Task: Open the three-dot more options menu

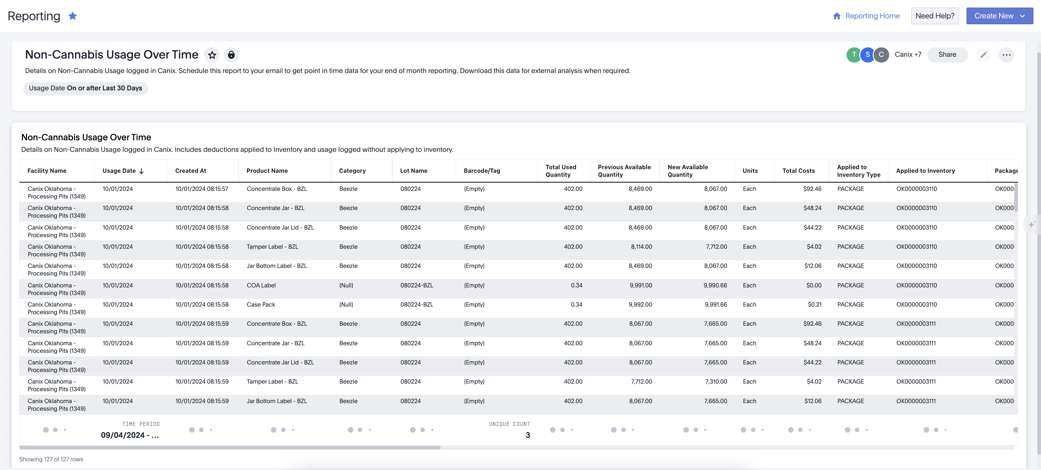Action: [1006, 55]
